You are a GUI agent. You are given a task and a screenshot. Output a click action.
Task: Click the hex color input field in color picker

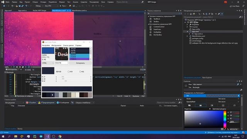62,63
